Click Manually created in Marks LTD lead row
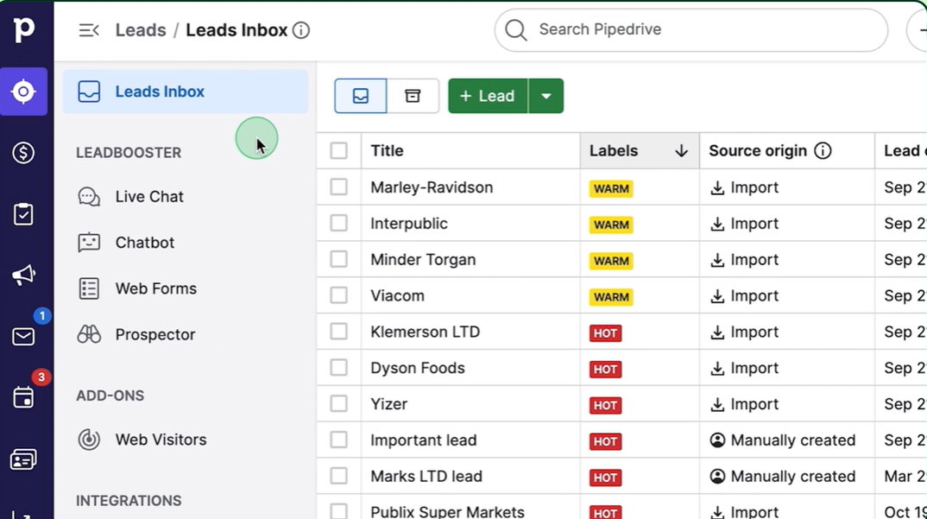The width and height of the screenshot is (927, 519). click(x=783, y=477)
